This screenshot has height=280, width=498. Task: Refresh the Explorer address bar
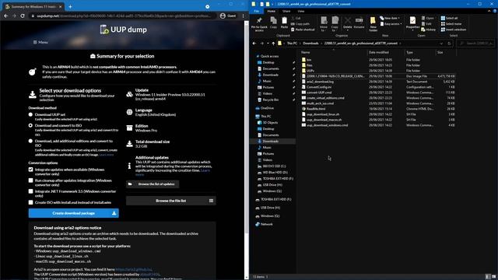pyautogui.click(x=449, y=44)
